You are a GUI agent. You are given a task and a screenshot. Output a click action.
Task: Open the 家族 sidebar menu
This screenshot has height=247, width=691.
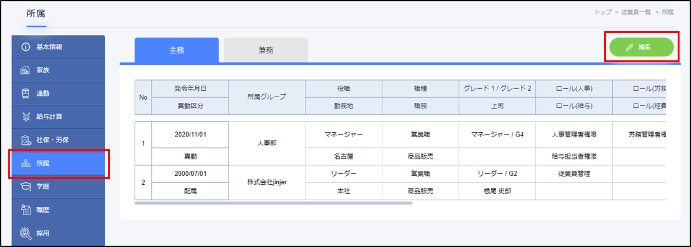pyautogui.click(x=58, y=70)
